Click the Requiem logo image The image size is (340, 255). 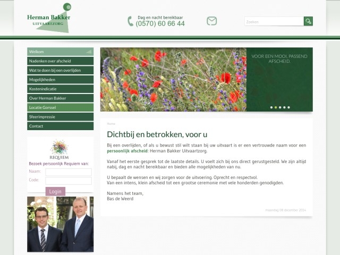pos(59,149)
